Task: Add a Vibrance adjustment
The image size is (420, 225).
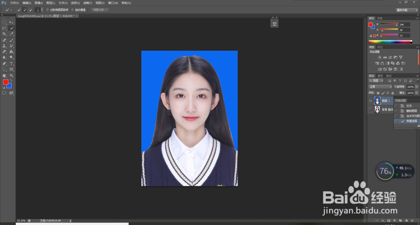Action: [x=401, y=57]
